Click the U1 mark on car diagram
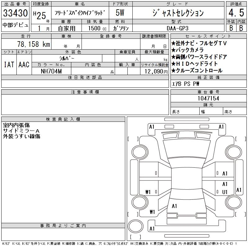The width and height of the screenshot is (248, 248). [225, 192]
